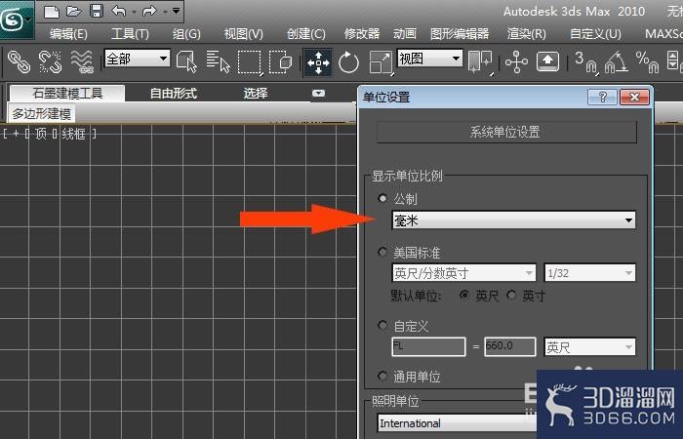Image resolution: width=683 pixels, height=439 pixels.
Task: Activate Bind to Space Warp tool
Action: [x=82, y=61]
